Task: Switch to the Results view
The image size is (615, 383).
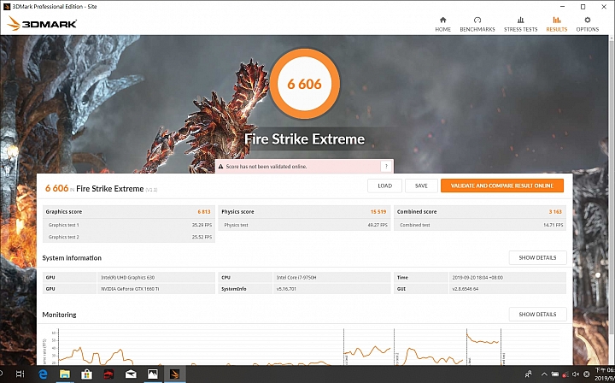Action: pyautogui.click(x=556, y=23)
